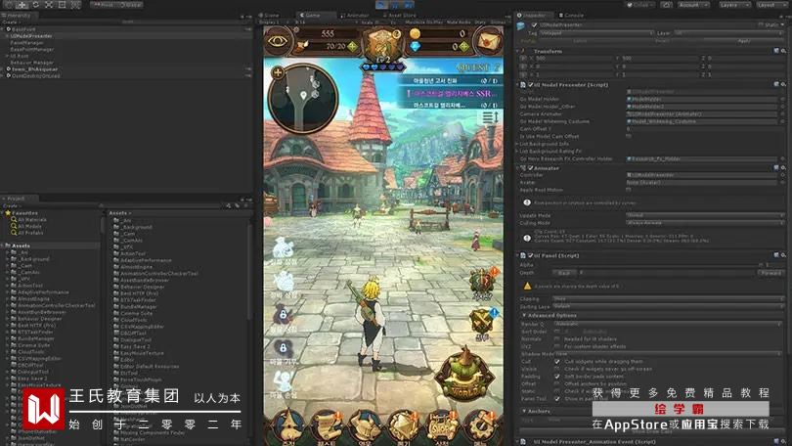
Task: Toggle Is Use Model Cam Offset checkbox
Action: (x=629, y=136)
